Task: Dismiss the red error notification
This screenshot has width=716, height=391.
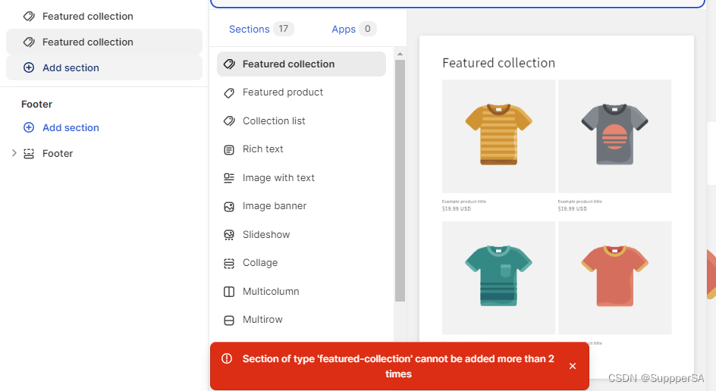Action: tap(573, 366)
